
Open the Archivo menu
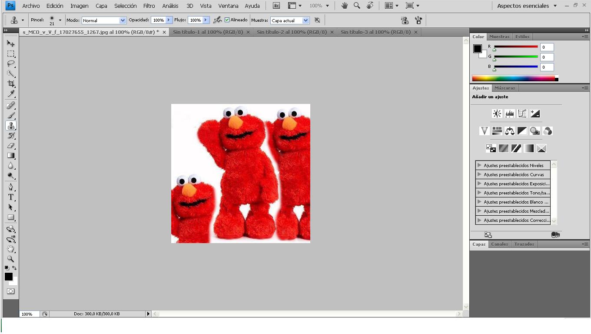(31, 6)
